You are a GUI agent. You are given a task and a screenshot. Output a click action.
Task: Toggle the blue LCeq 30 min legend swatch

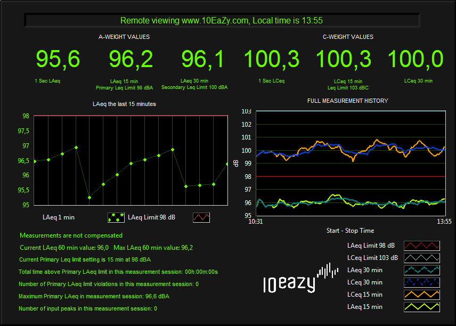(x=422, y=282)
